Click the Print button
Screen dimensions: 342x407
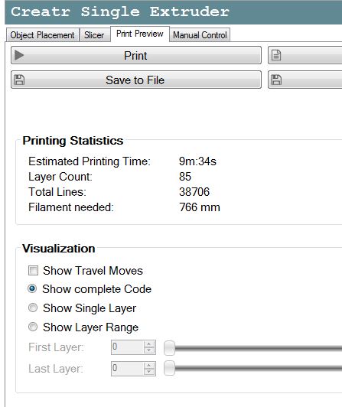pyautogui.click(x=136, y=55)
